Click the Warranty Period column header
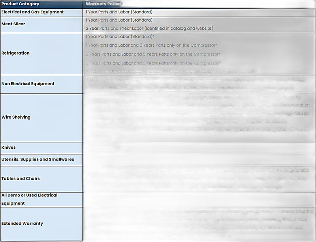This screenshot has height=242, width=316. click(x=103, y=4)
